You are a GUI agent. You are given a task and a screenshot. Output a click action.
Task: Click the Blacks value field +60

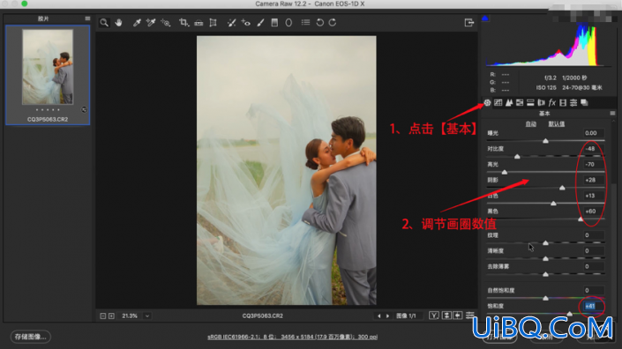coord(594,212)
